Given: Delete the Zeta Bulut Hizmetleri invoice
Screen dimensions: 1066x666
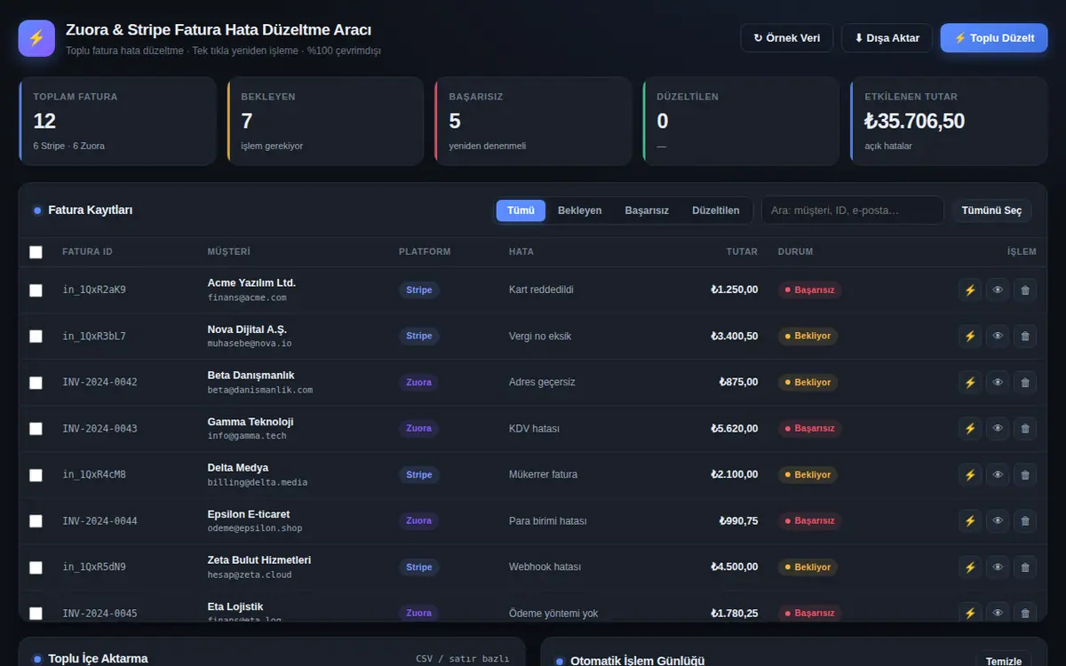Looking at the screenshot, I should (1025, 567).
